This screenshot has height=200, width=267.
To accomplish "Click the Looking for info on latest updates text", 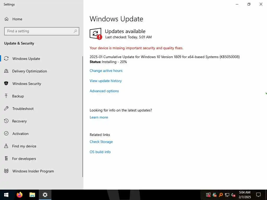I will pos(121,110).
